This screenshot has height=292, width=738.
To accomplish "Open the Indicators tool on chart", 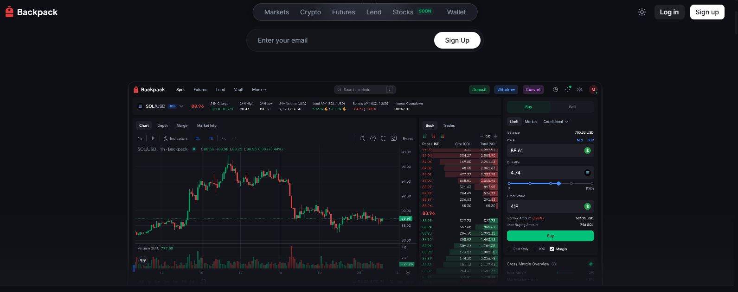I will pyautogui.click(x=176, y=138).
